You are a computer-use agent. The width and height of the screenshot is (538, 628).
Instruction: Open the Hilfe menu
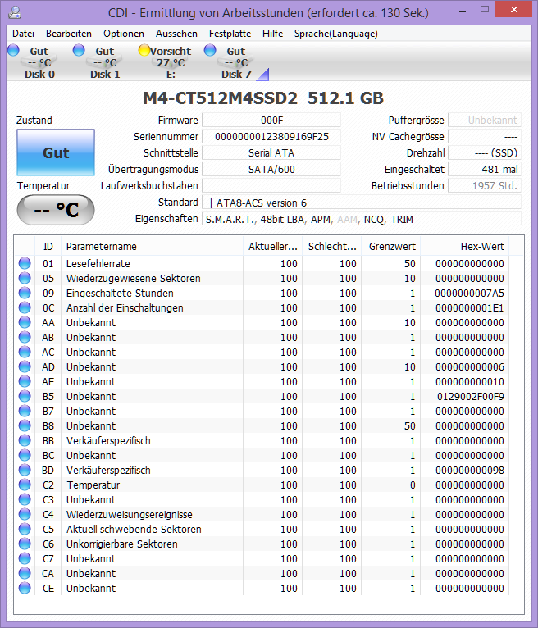tap(273, 34)
